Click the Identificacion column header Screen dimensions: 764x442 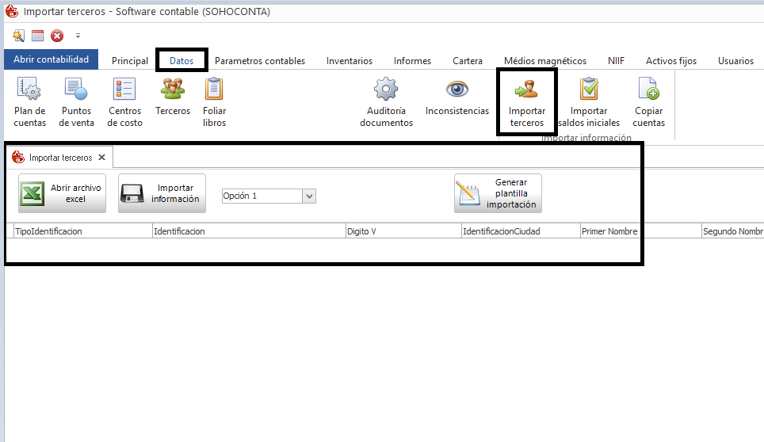248,231
